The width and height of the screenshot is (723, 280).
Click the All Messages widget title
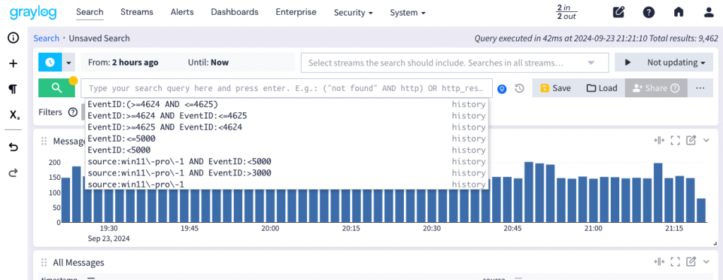coord(78,262)
